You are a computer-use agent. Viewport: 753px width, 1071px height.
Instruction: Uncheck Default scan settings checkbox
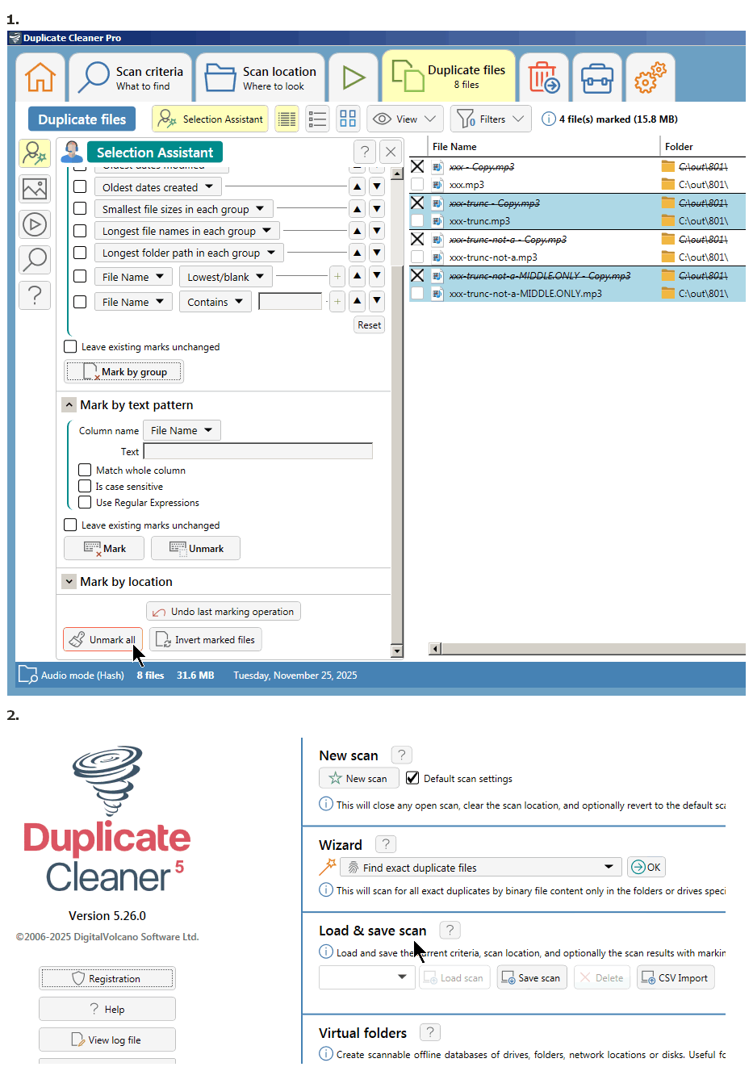point(412,778)
